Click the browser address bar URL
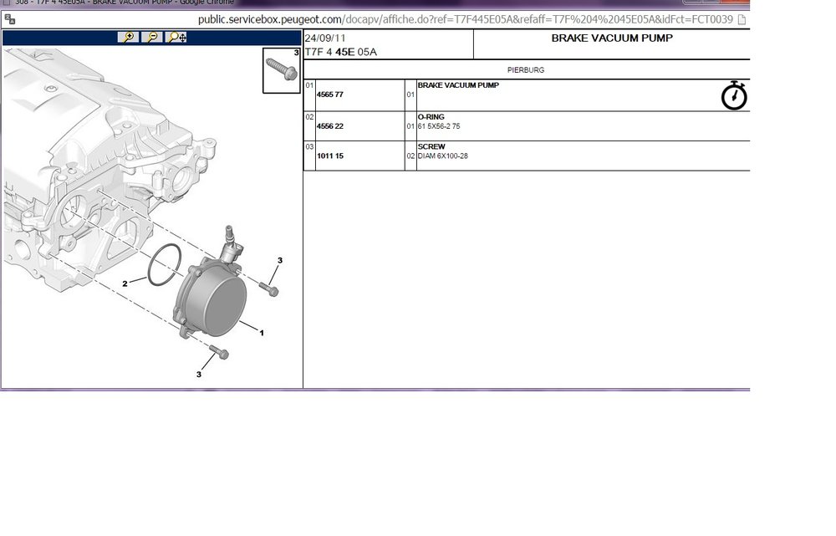The width and height of the screenshot is (836, 536). click(x=466, y=20)
